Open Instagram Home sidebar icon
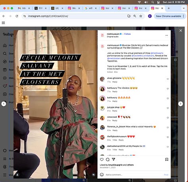This screenshot has width=188, height=182. 5,45
